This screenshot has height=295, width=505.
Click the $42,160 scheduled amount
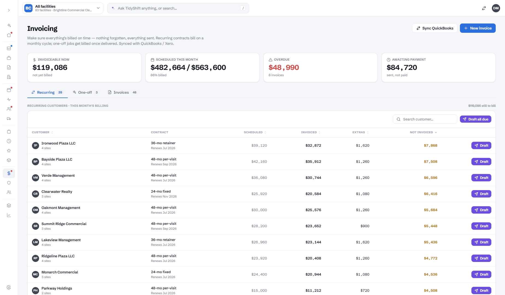[259, 162]
